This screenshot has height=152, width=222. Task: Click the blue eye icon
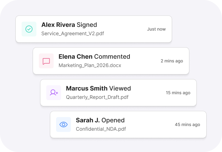tap(64, 125)
